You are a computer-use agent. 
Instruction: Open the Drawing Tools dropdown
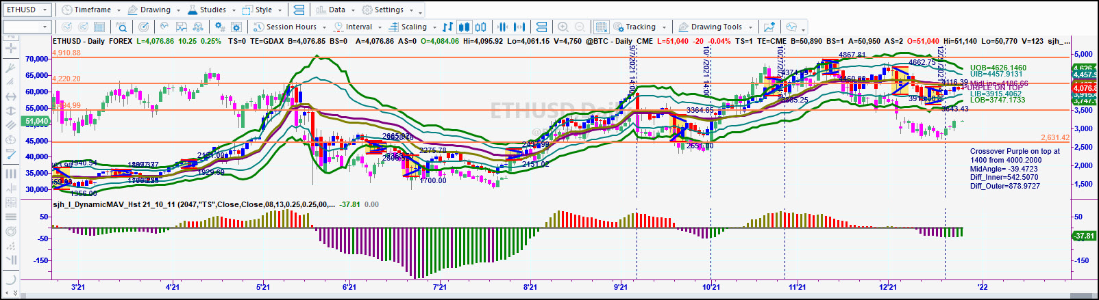coord(716,27)
